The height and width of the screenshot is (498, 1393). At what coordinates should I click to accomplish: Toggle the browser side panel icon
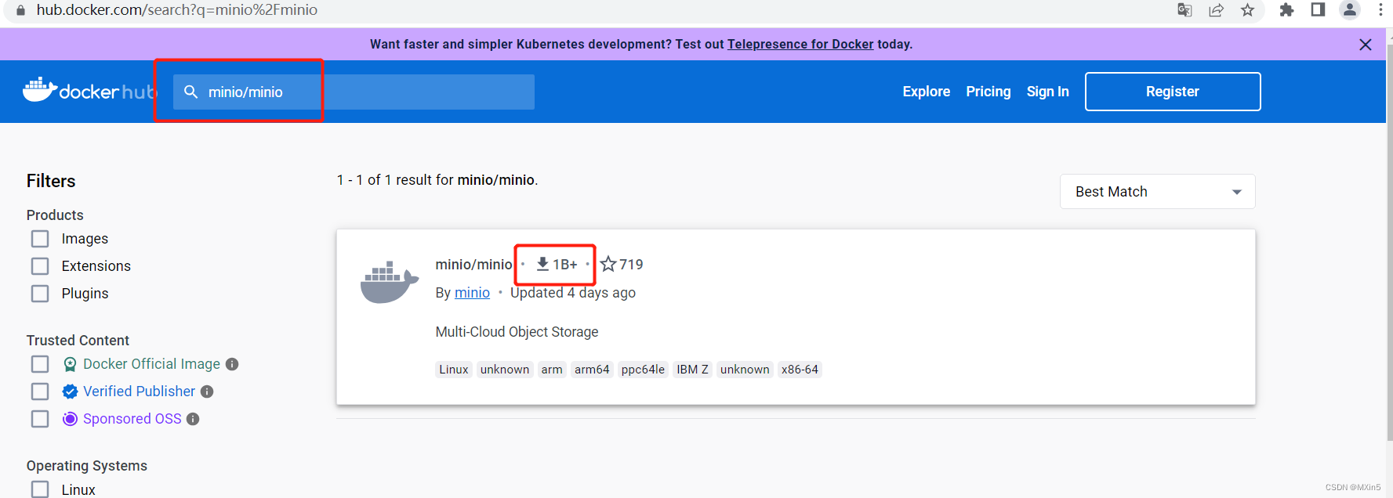[1318, 9]
